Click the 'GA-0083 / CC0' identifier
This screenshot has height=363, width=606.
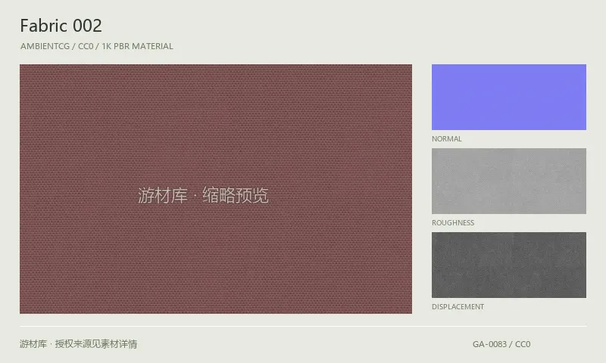click(501, 344)
